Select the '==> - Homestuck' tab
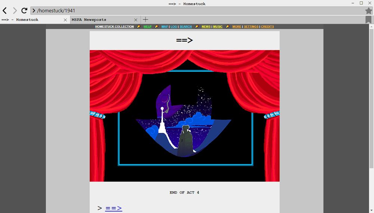 coord(35,20)
